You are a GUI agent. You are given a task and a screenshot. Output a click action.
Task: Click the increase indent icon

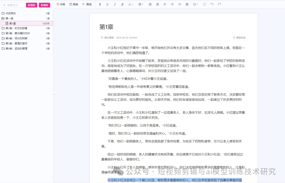[x=150, y=4]
